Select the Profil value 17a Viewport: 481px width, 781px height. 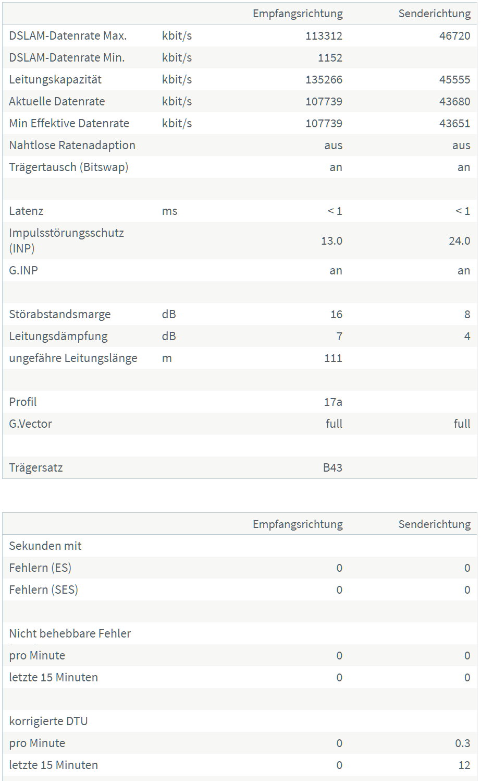click(x=333, y=402)
